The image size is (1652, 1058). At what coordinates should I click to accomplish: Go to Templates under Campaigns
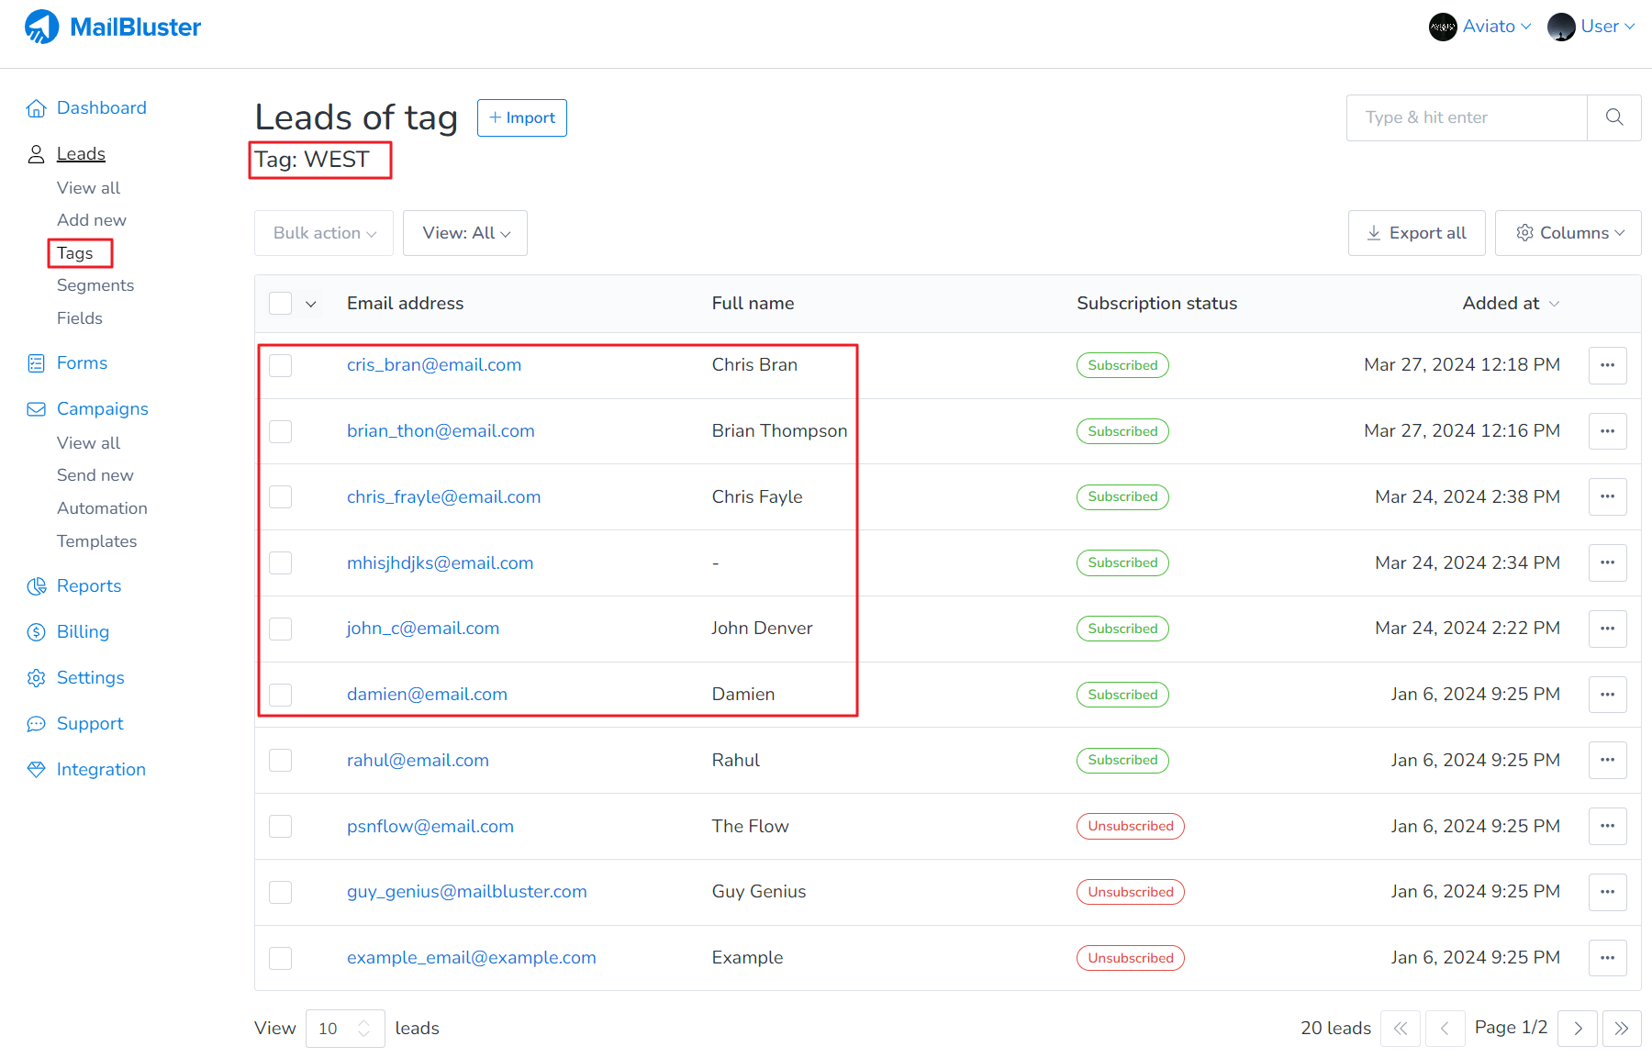pyautogui.click(x=96, y=541)
